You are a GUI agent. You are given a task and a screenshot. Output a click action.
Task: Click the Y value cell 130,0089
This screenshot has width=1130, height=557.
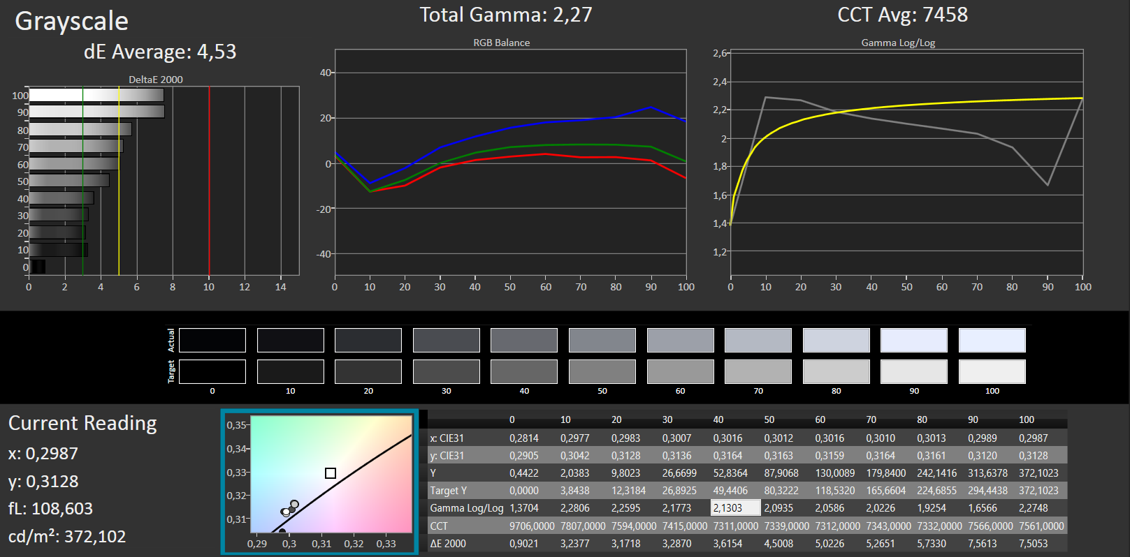[835, 473]
